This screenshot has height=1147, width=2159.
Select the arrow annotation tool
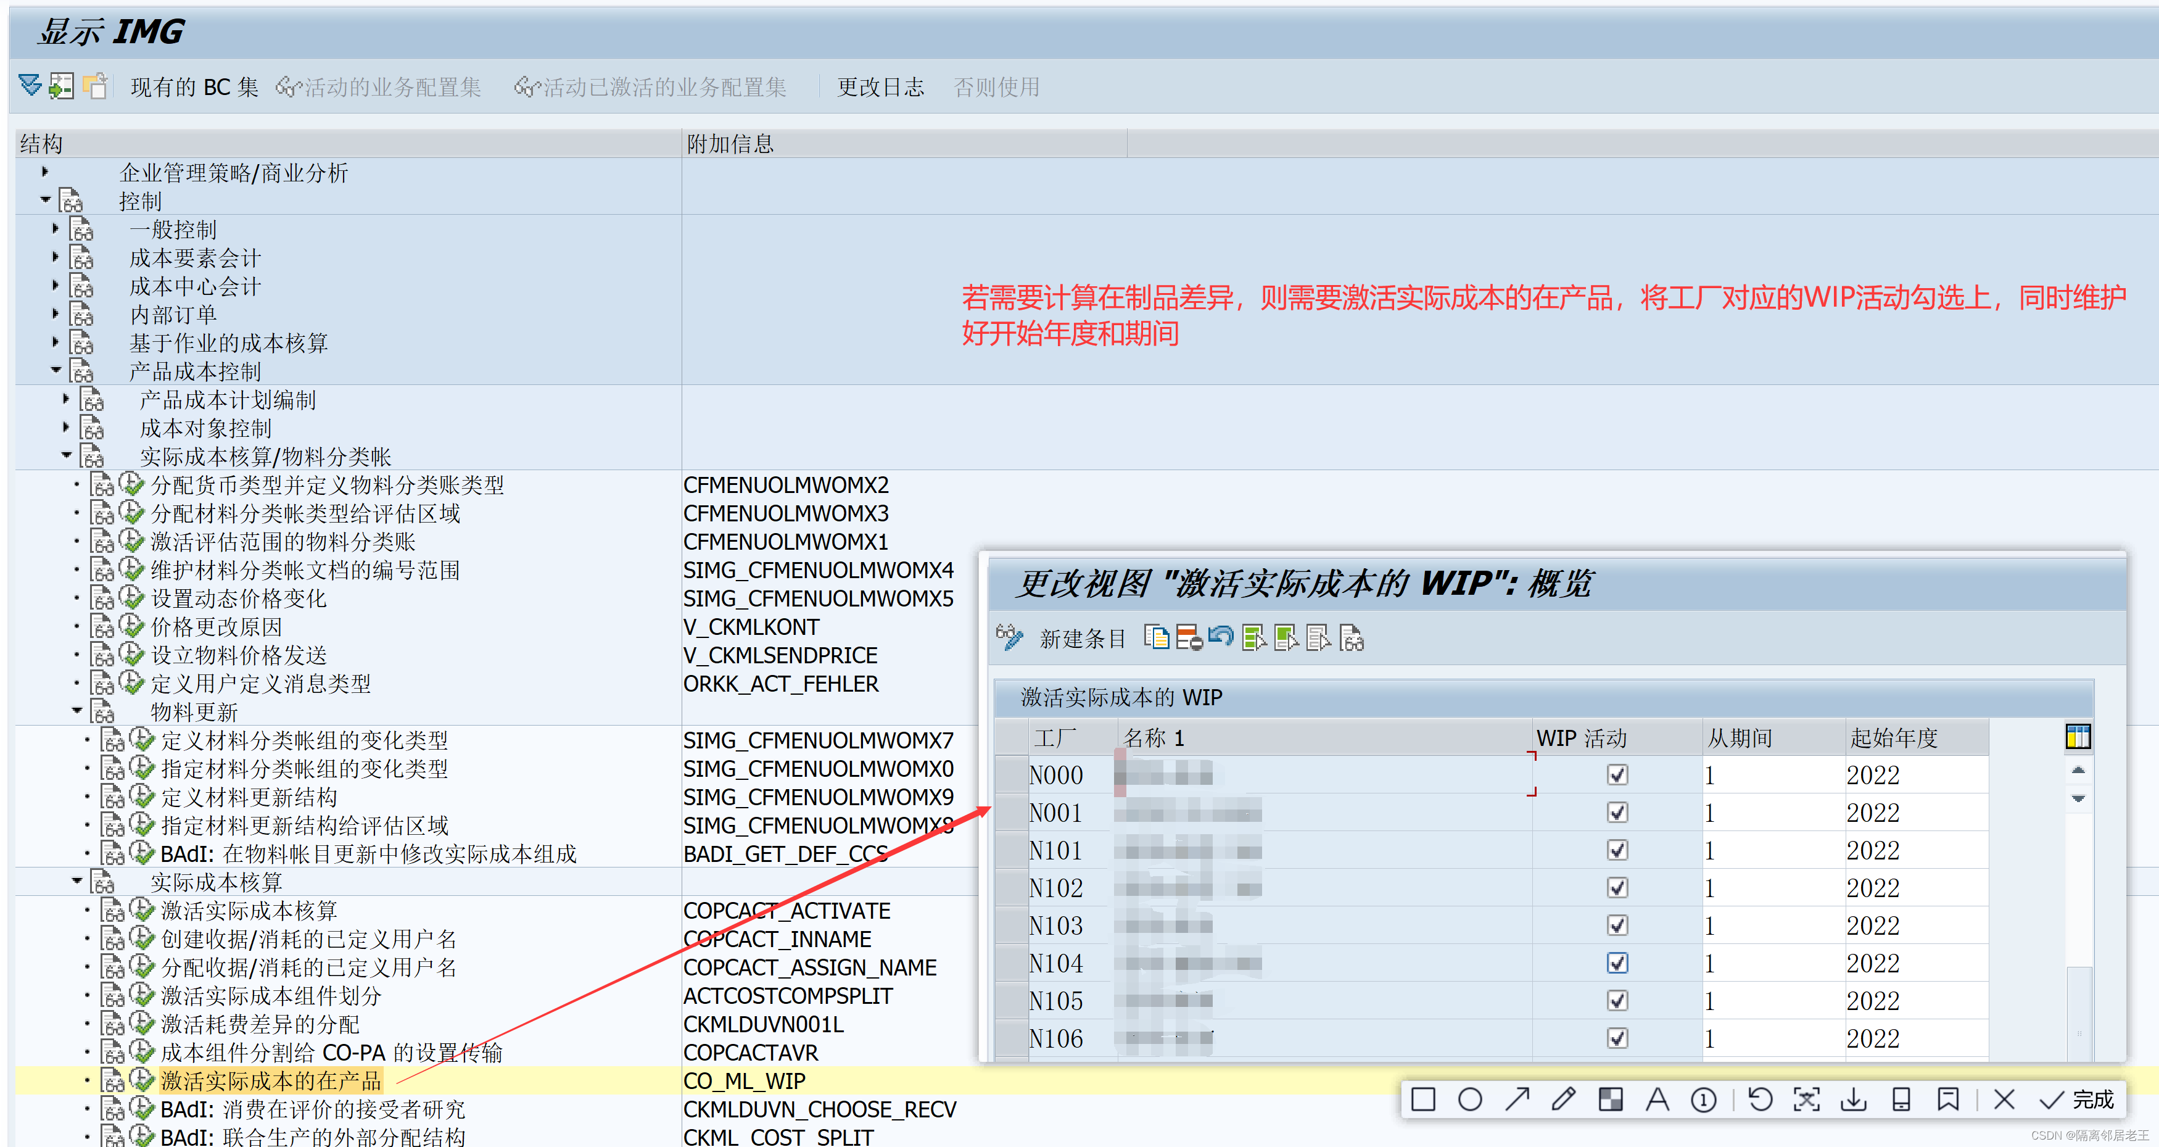coord(1517,1099)
